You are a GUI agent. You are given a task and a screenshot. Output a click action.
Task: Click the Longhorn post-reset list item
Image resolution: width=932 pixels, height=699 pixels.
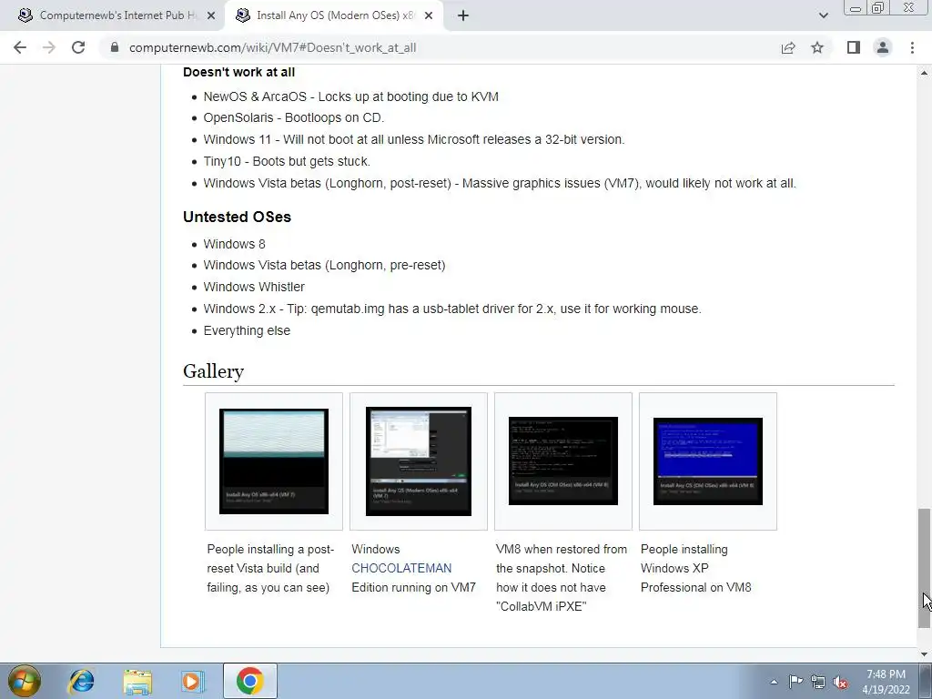pos(500,183)
